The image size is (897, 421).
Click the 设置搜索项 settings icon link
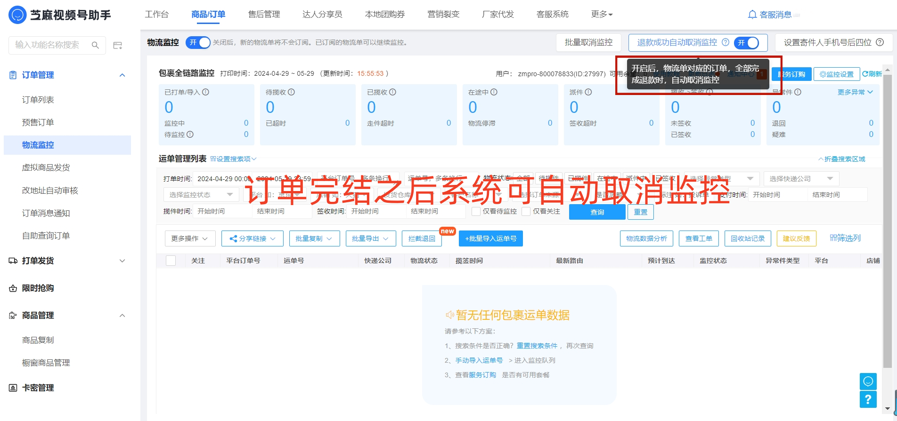(233, 159)
